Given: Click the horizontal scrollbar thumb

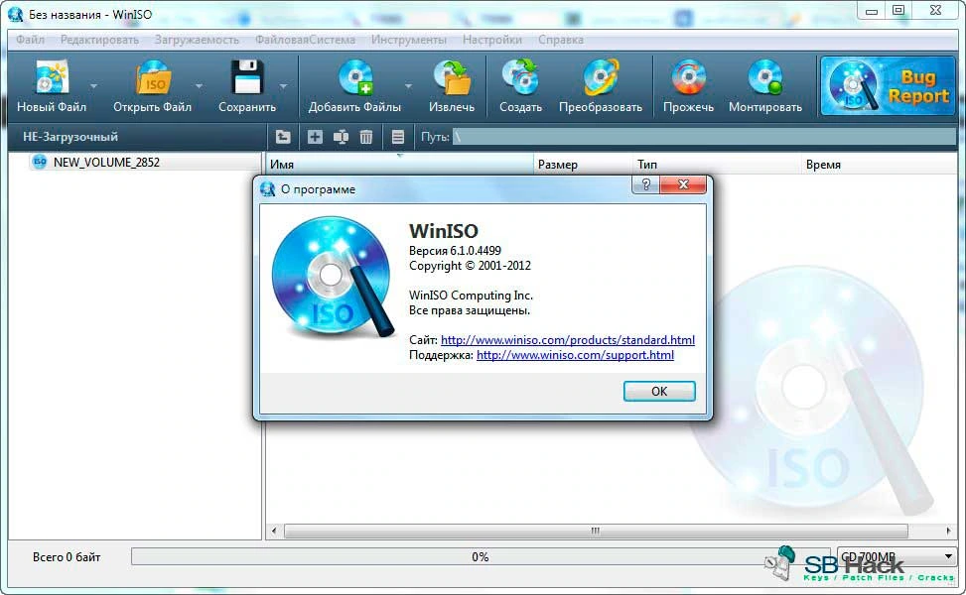Looking at the screenshot, I should point(596,531).
